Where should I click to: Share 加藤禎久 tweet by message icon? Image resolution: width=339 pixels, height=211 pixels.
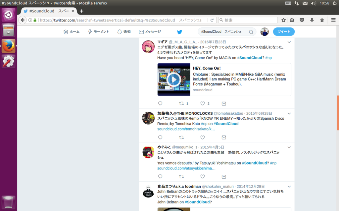(224, 137)
